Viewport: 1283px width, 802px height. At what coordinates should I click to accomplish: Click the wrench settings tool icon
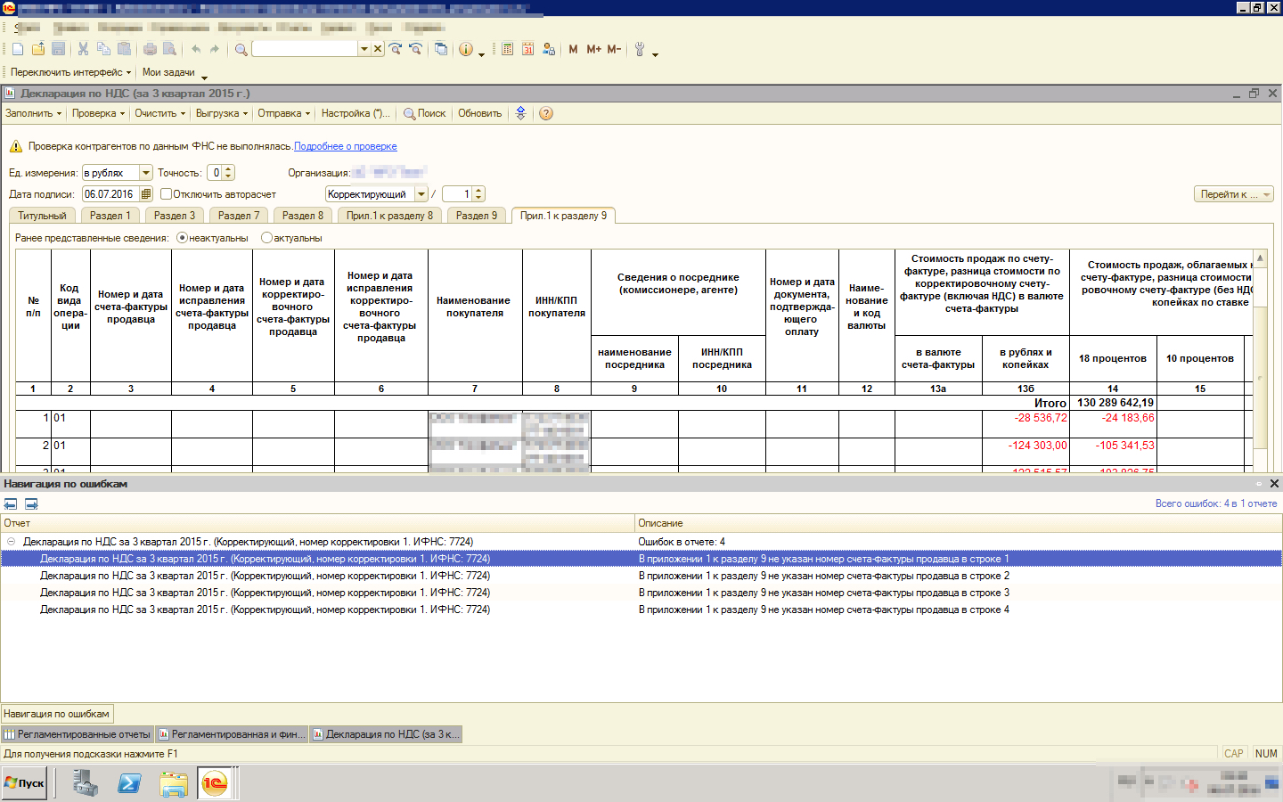[x=639, y=49]
